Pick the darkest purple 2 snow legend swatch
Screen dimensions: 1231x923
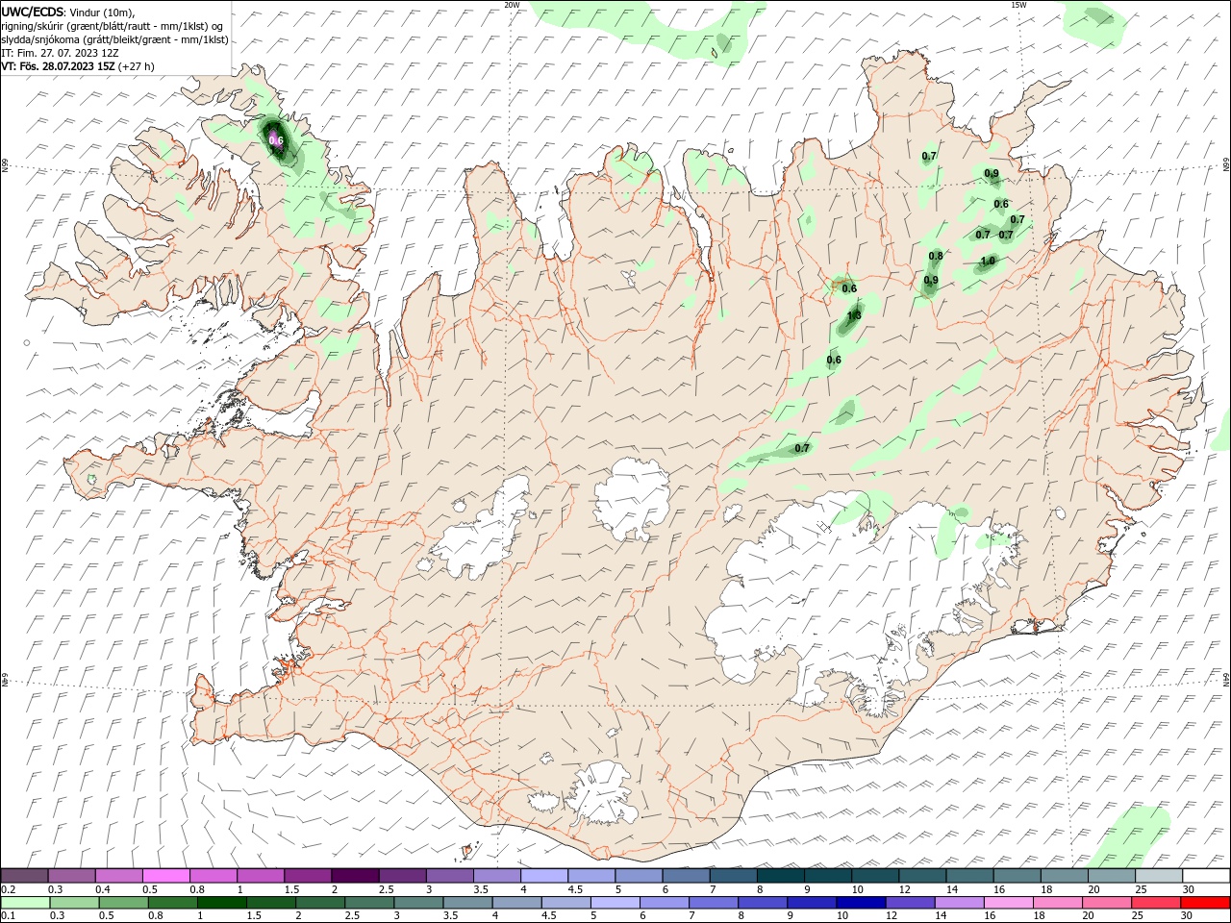[355, 875]
